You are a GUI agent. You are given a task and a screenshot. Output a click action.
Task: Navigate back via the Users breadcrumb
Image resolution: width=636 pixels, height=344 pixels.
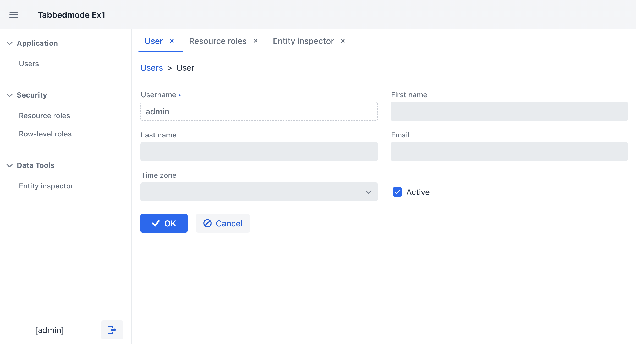coord(151,68)
